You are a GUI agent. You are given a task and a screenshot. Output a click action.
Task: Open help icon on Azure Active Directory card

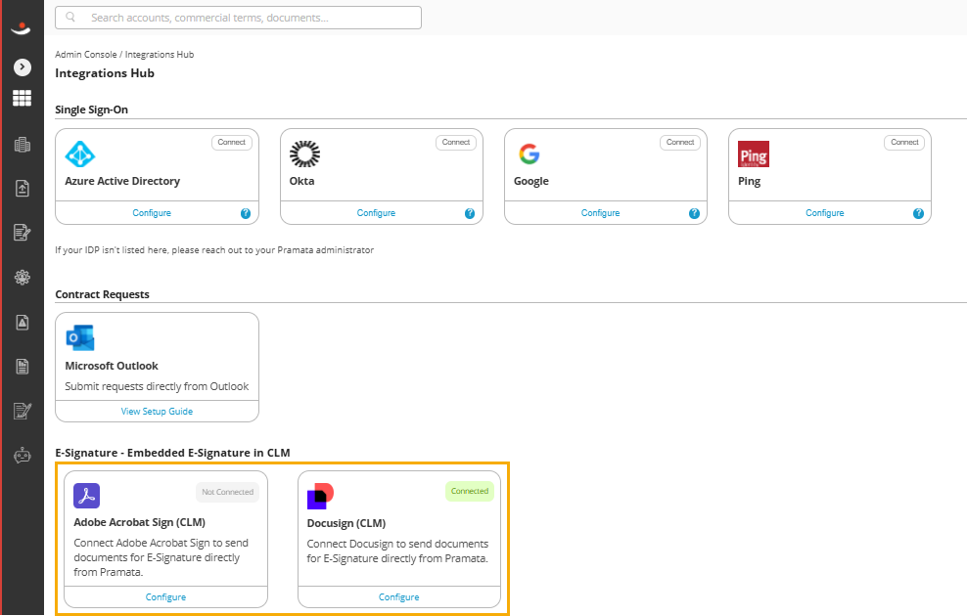click(246, 213)
